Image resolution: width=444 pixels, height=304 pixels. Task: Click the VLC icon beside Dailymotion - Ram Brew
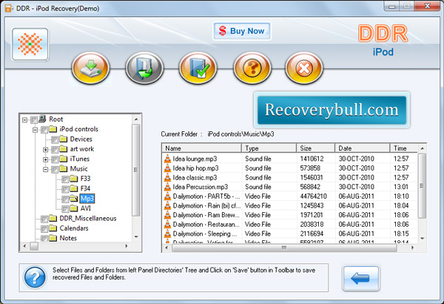coord(168,215)
